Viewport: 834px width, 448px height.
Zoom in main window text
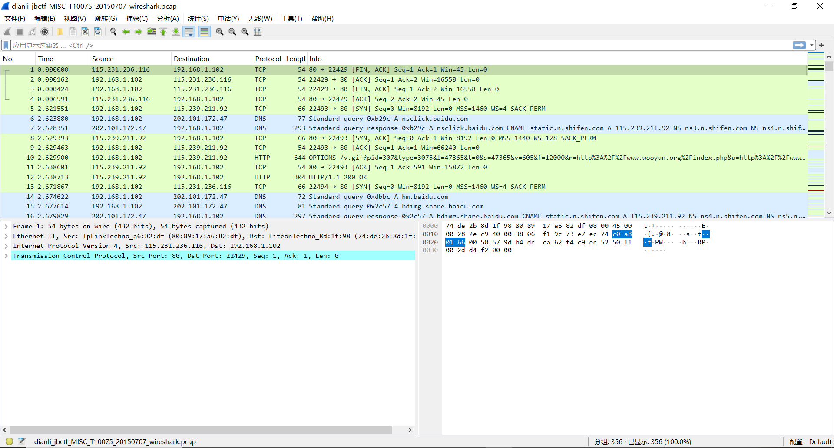pyautogui.click(x=220, y=32)
